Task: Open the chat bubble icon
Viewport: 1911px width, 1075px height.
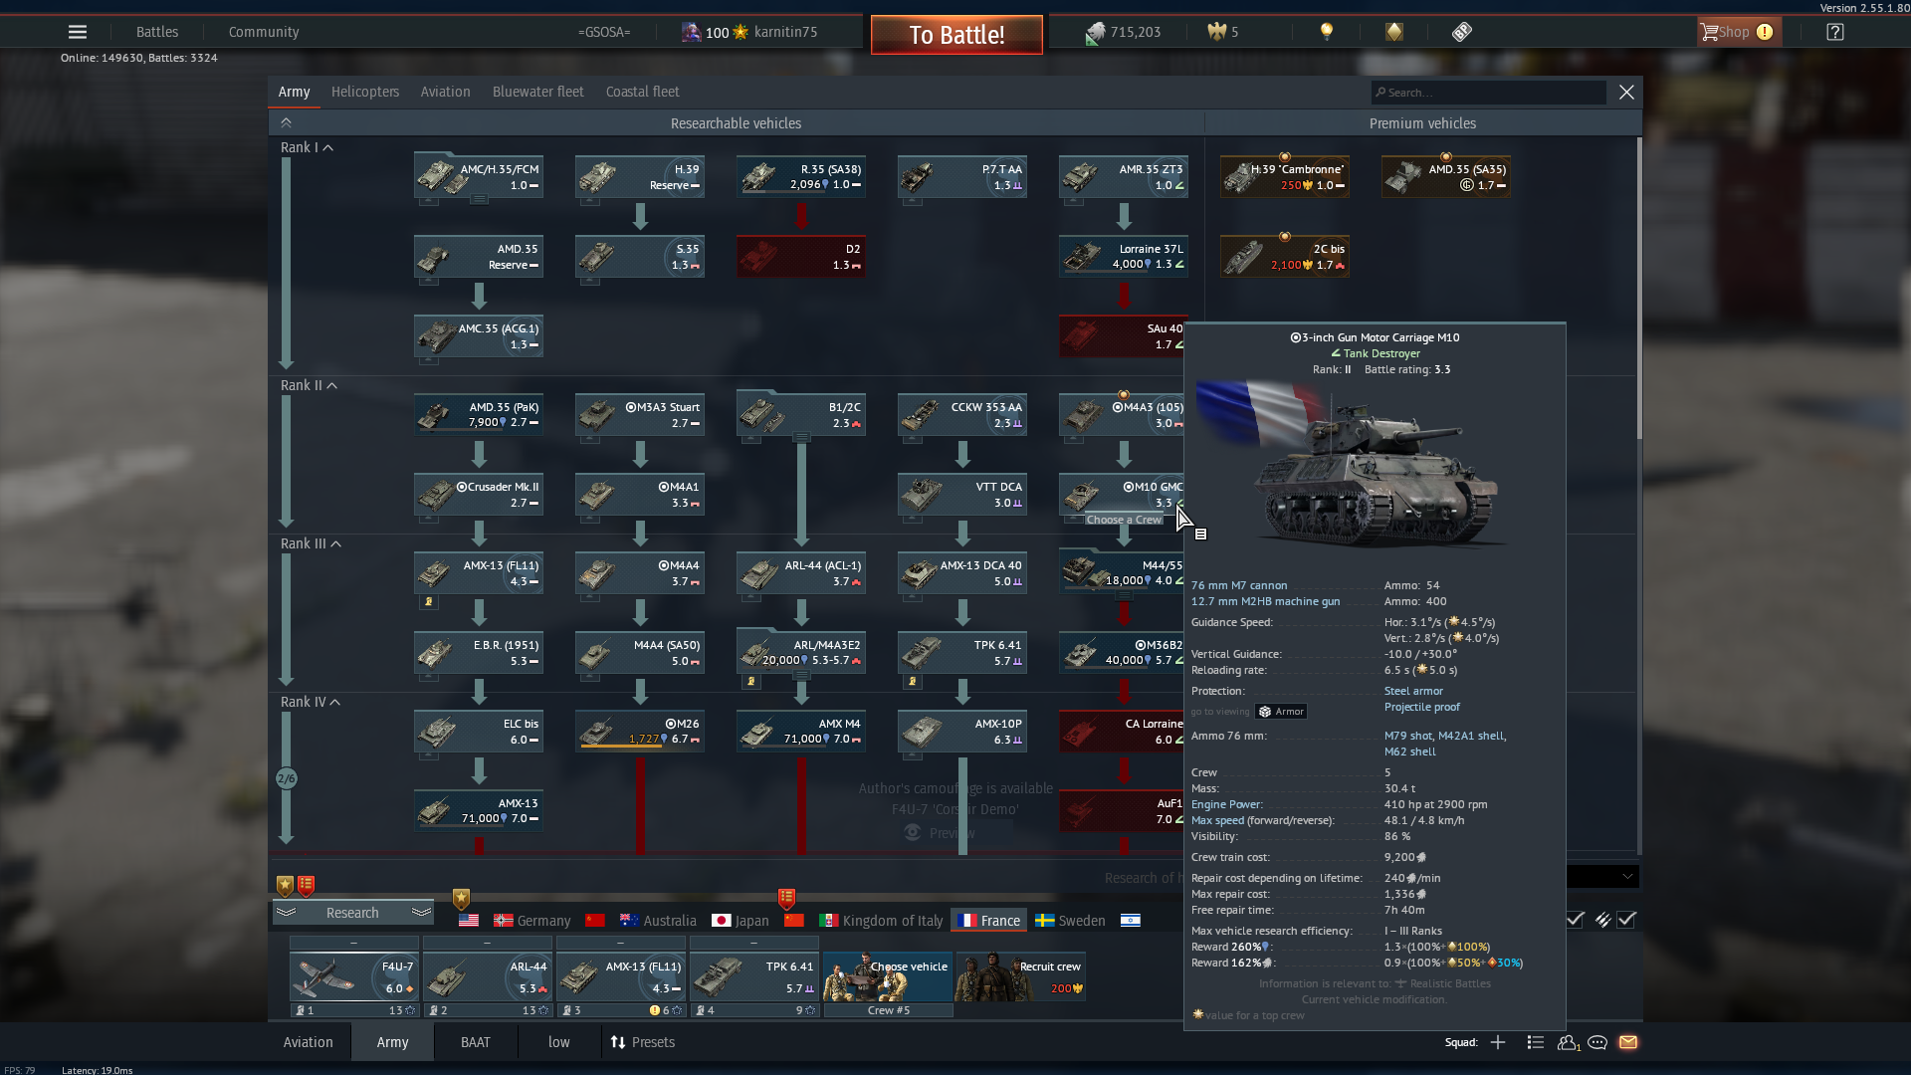Action: 1597,1042
